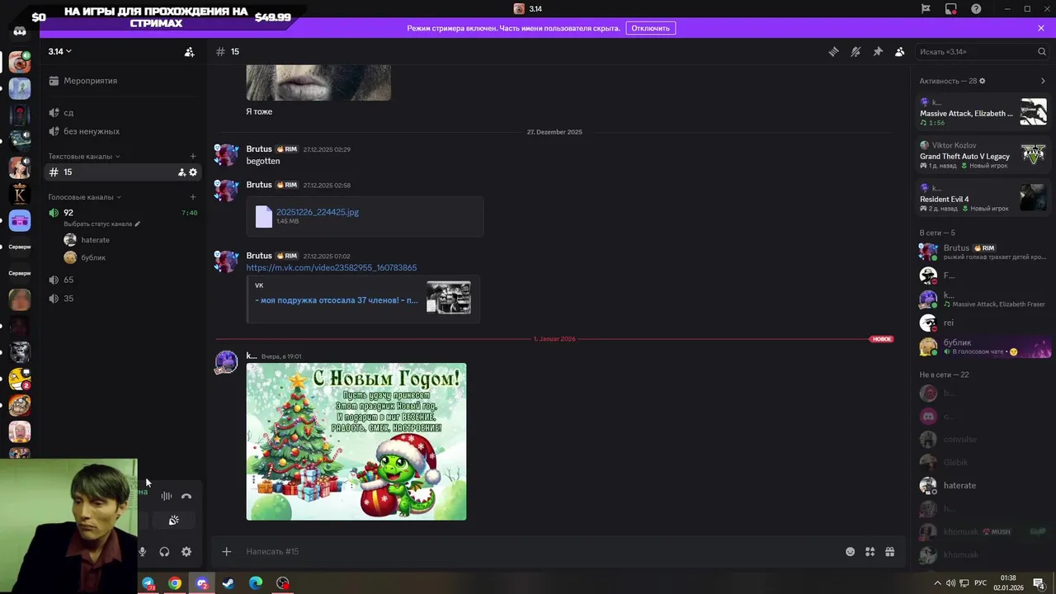Select rei in member list

pos(983,323)
